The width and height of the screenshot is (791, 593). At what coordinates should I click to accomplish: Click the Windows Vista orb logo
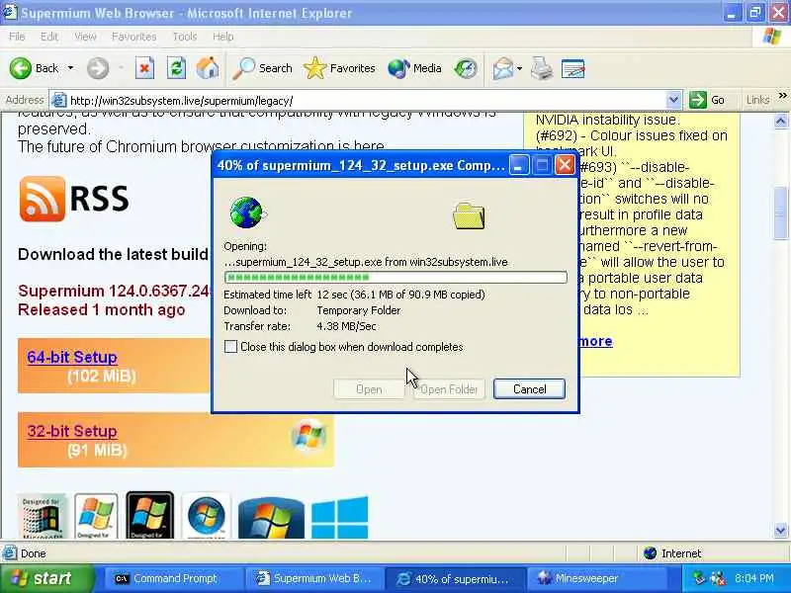click(206, 515)
